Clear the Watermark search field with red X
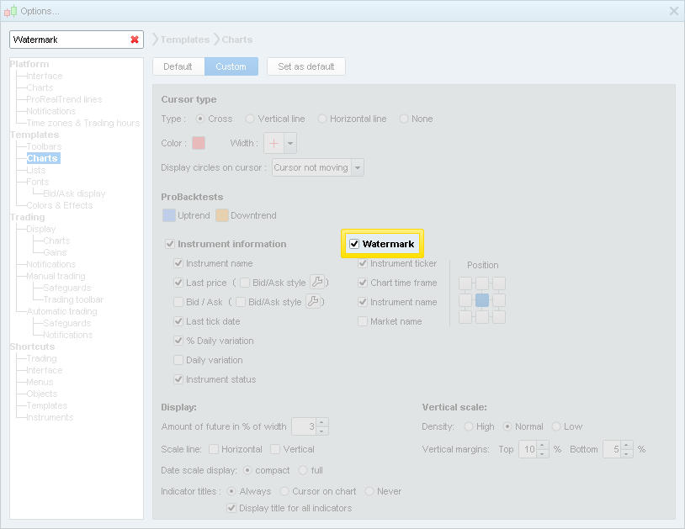Image resolution: width=685 pixels, height=529 pixels. 134,40
